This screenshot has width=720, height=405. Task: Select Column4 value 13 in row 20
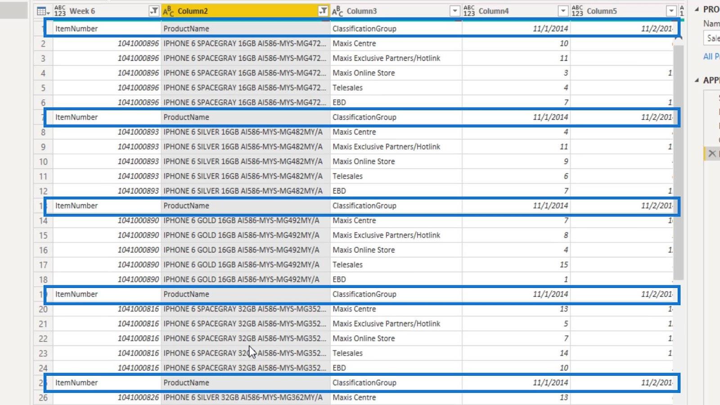[516, 309]
